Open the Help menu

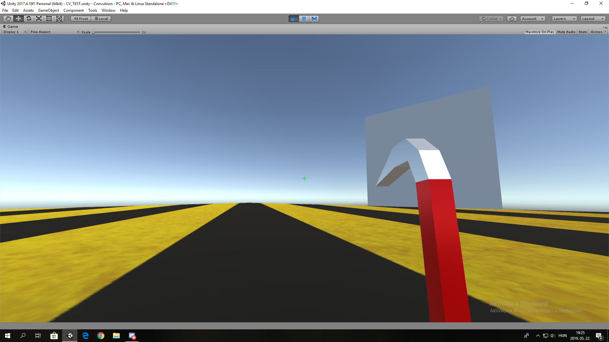(124, 10)
